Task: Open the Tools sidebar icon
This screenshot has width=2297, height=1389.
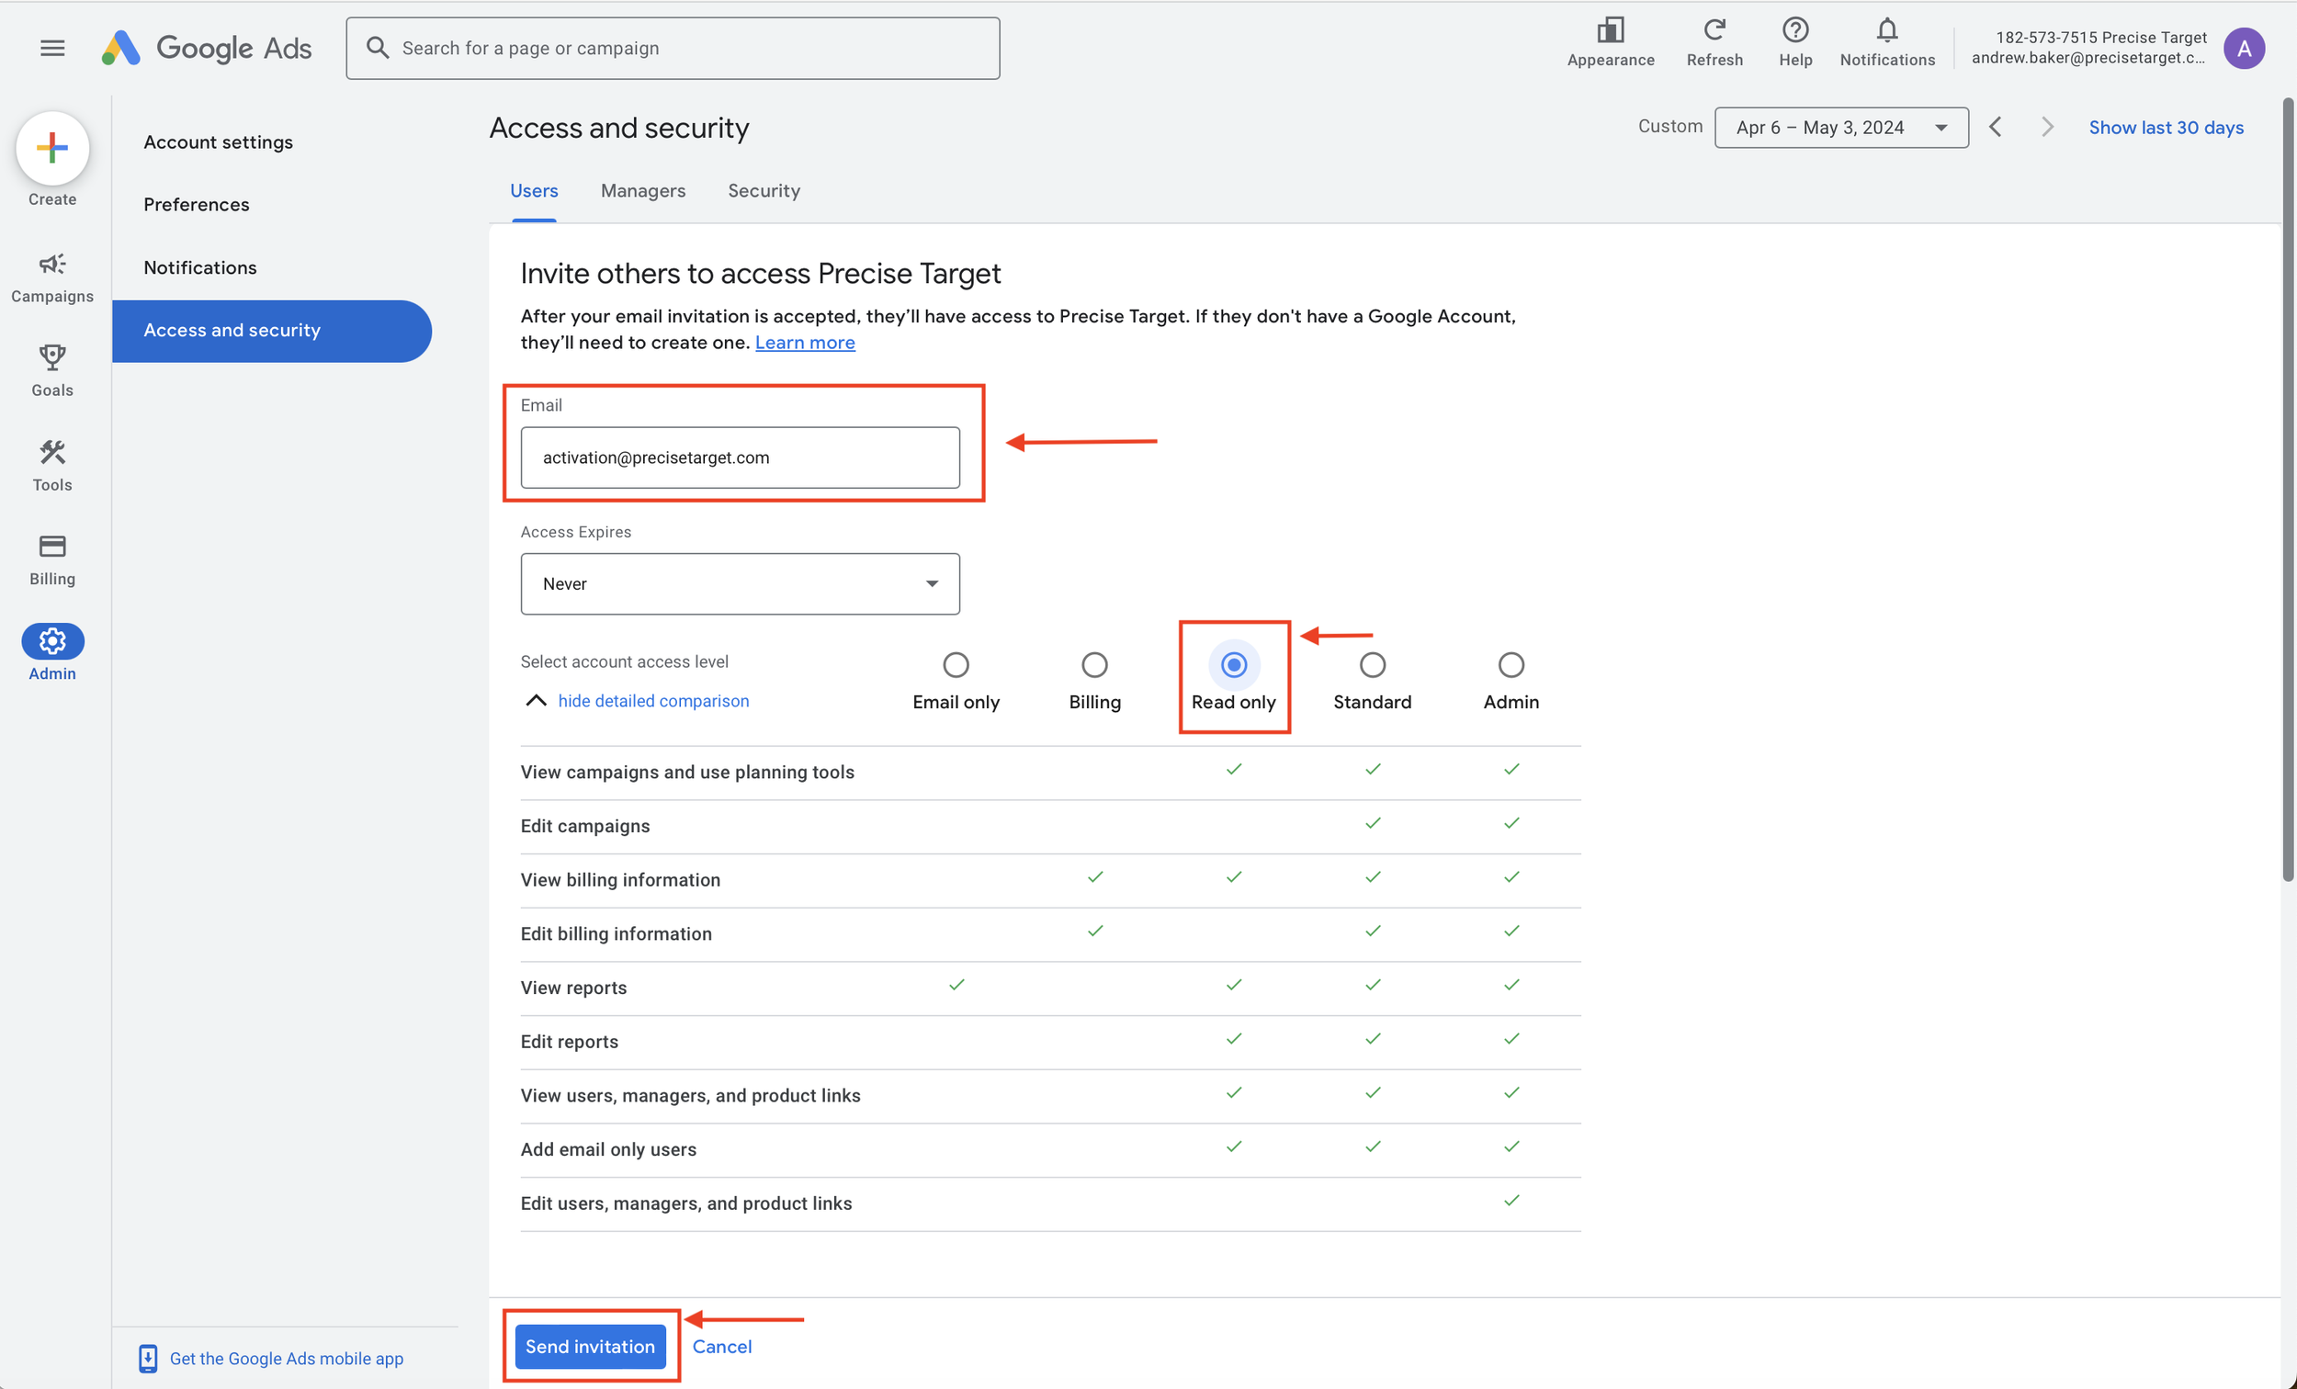Action: 52,464
